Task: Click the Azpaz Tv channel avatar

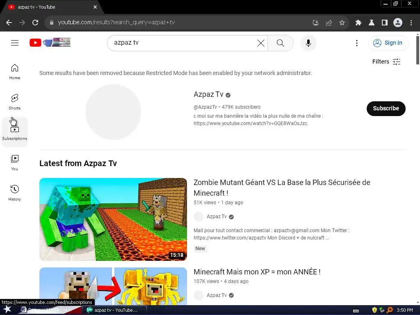Action: click(x=113, y=112)
